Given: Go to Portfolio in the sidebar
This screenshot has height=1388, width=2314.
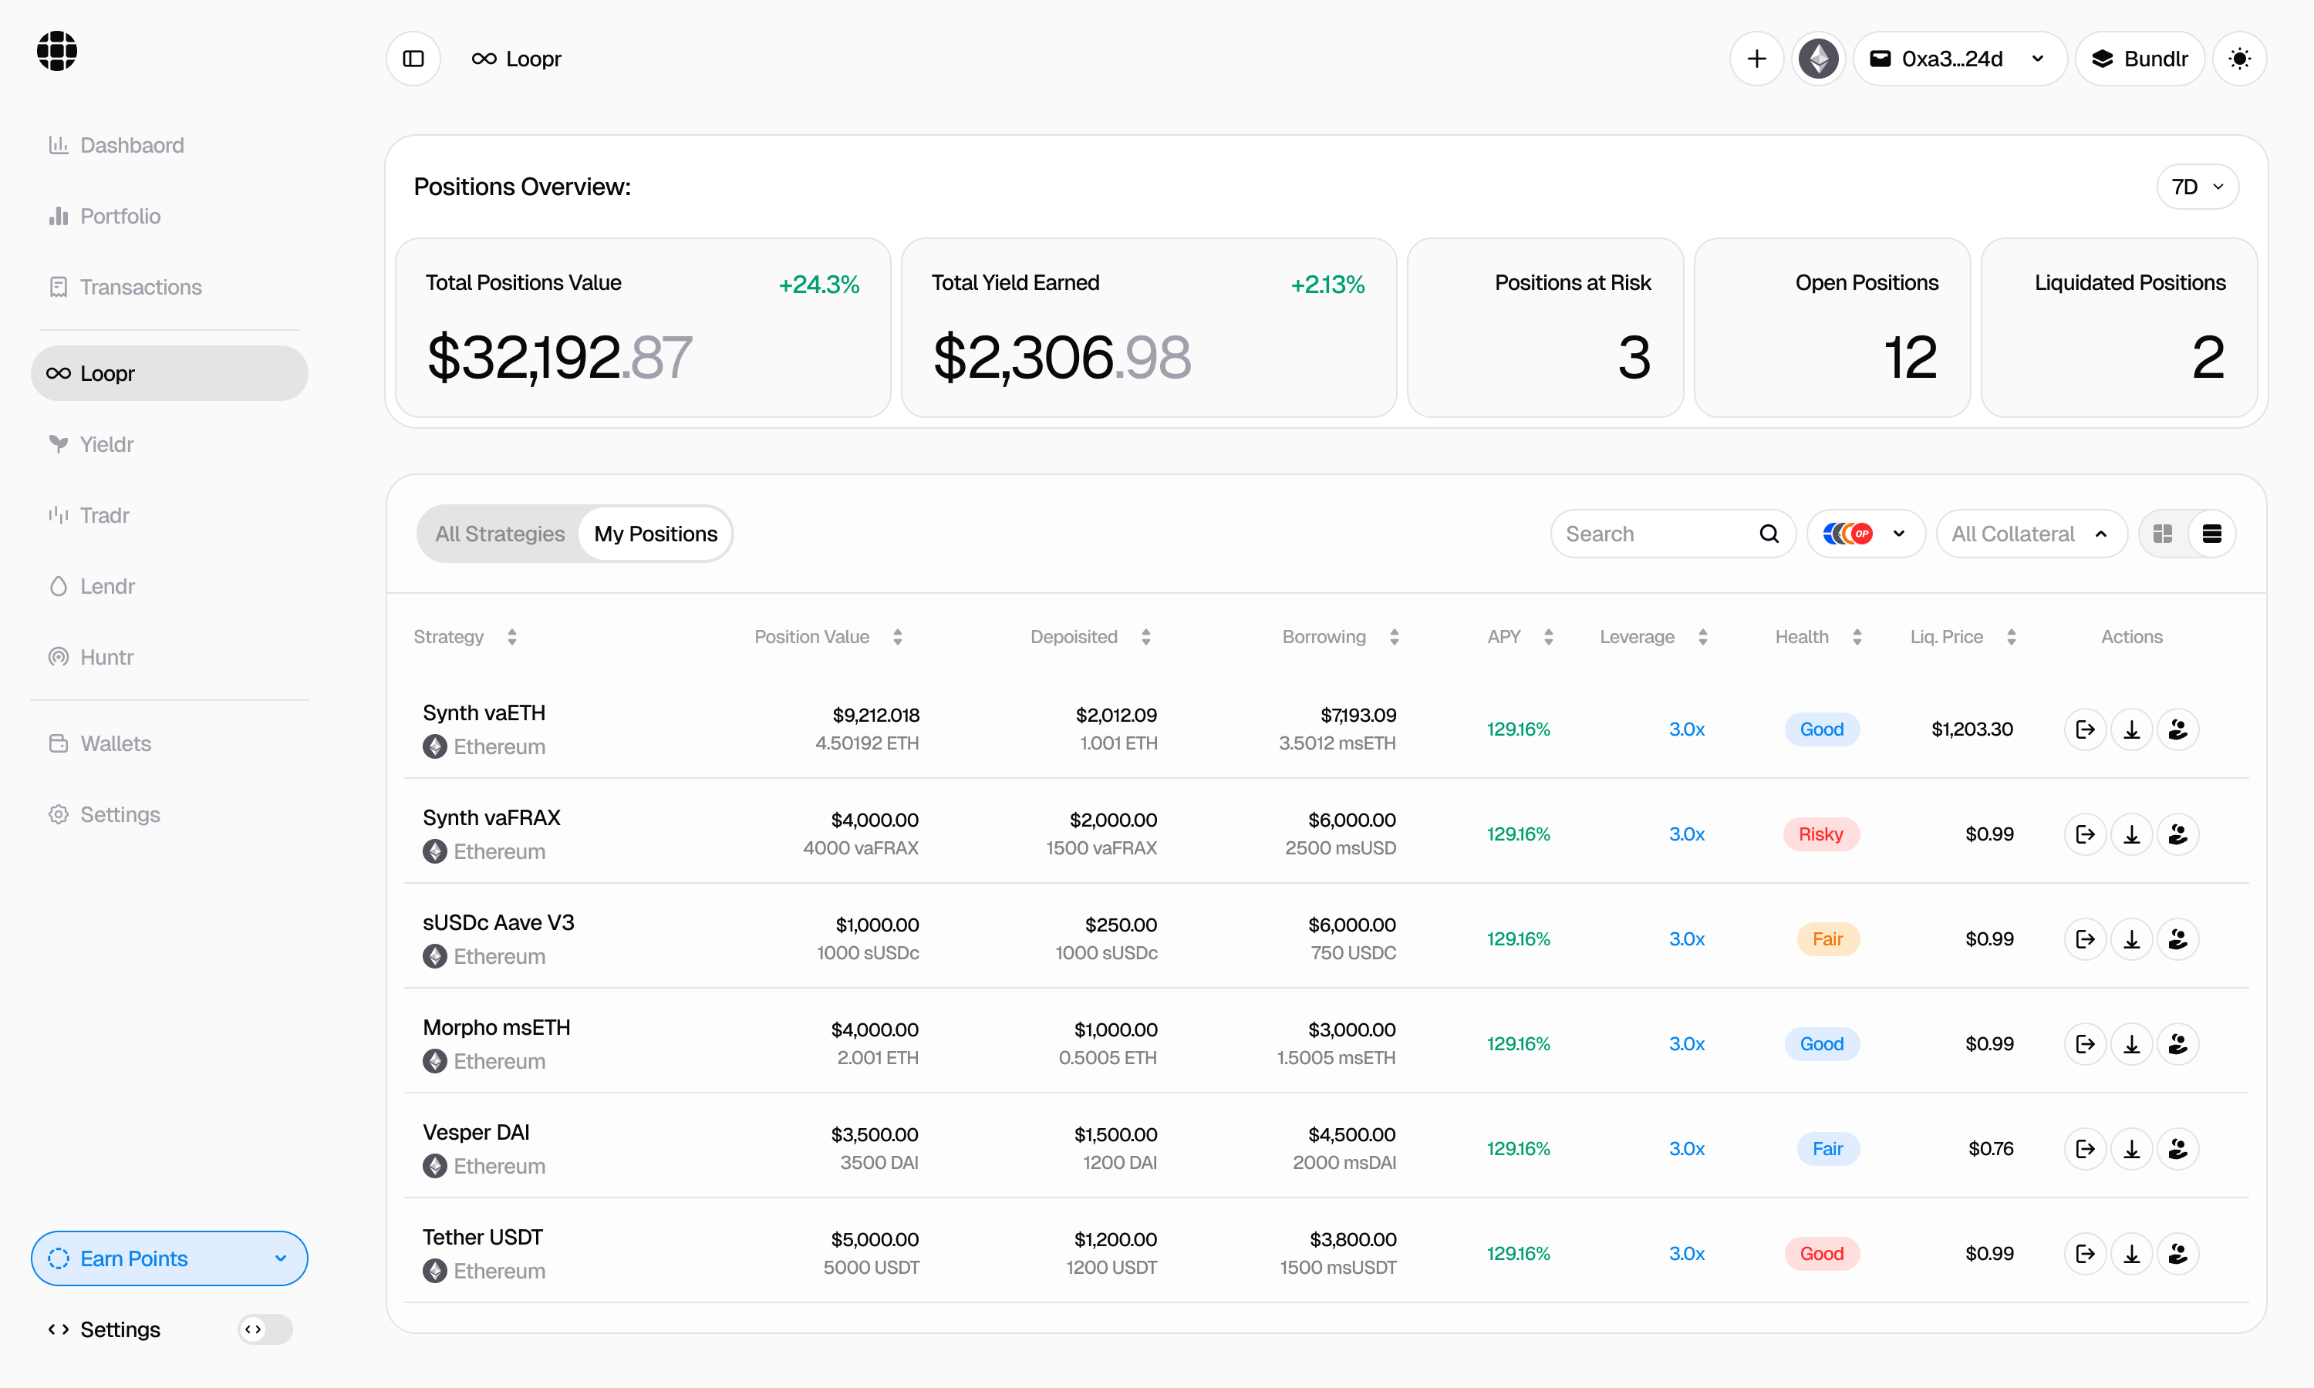Looking at the screenshot, I should coord(169,216).
